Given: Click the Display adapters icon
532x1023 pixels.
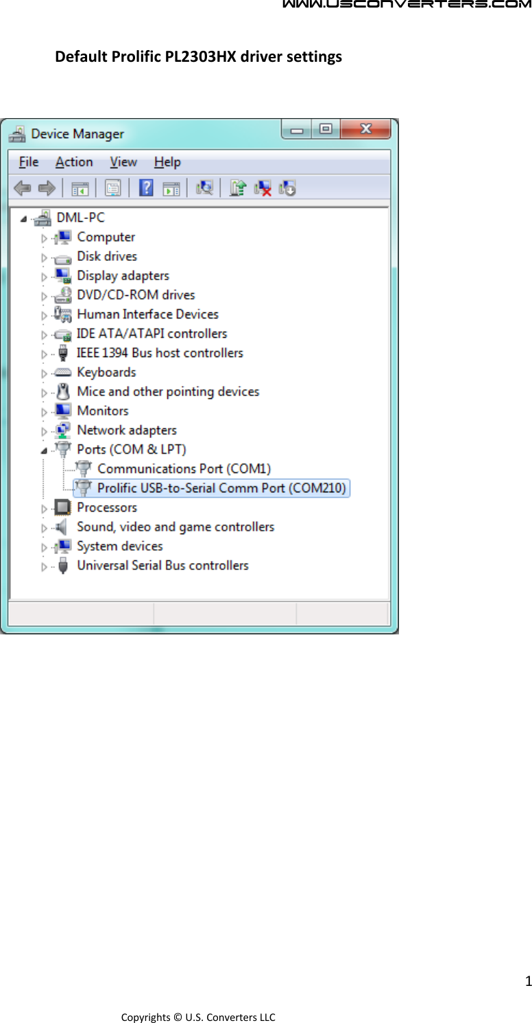Looking at the screenshot, I should tap(62, 276).
